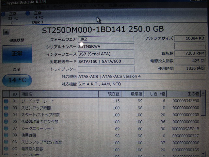
Task: Click the 14 °C temperature button
Action: pyautogui.click(x=17, y=80)
